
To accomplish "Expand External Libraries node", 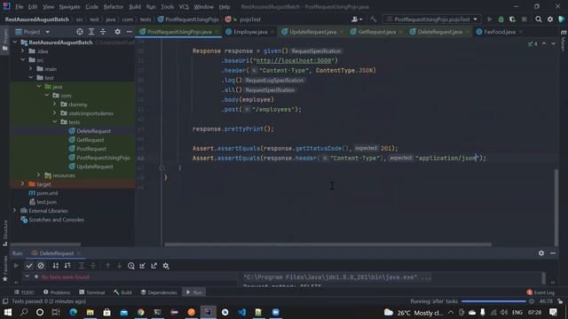I will pos(15,211).
